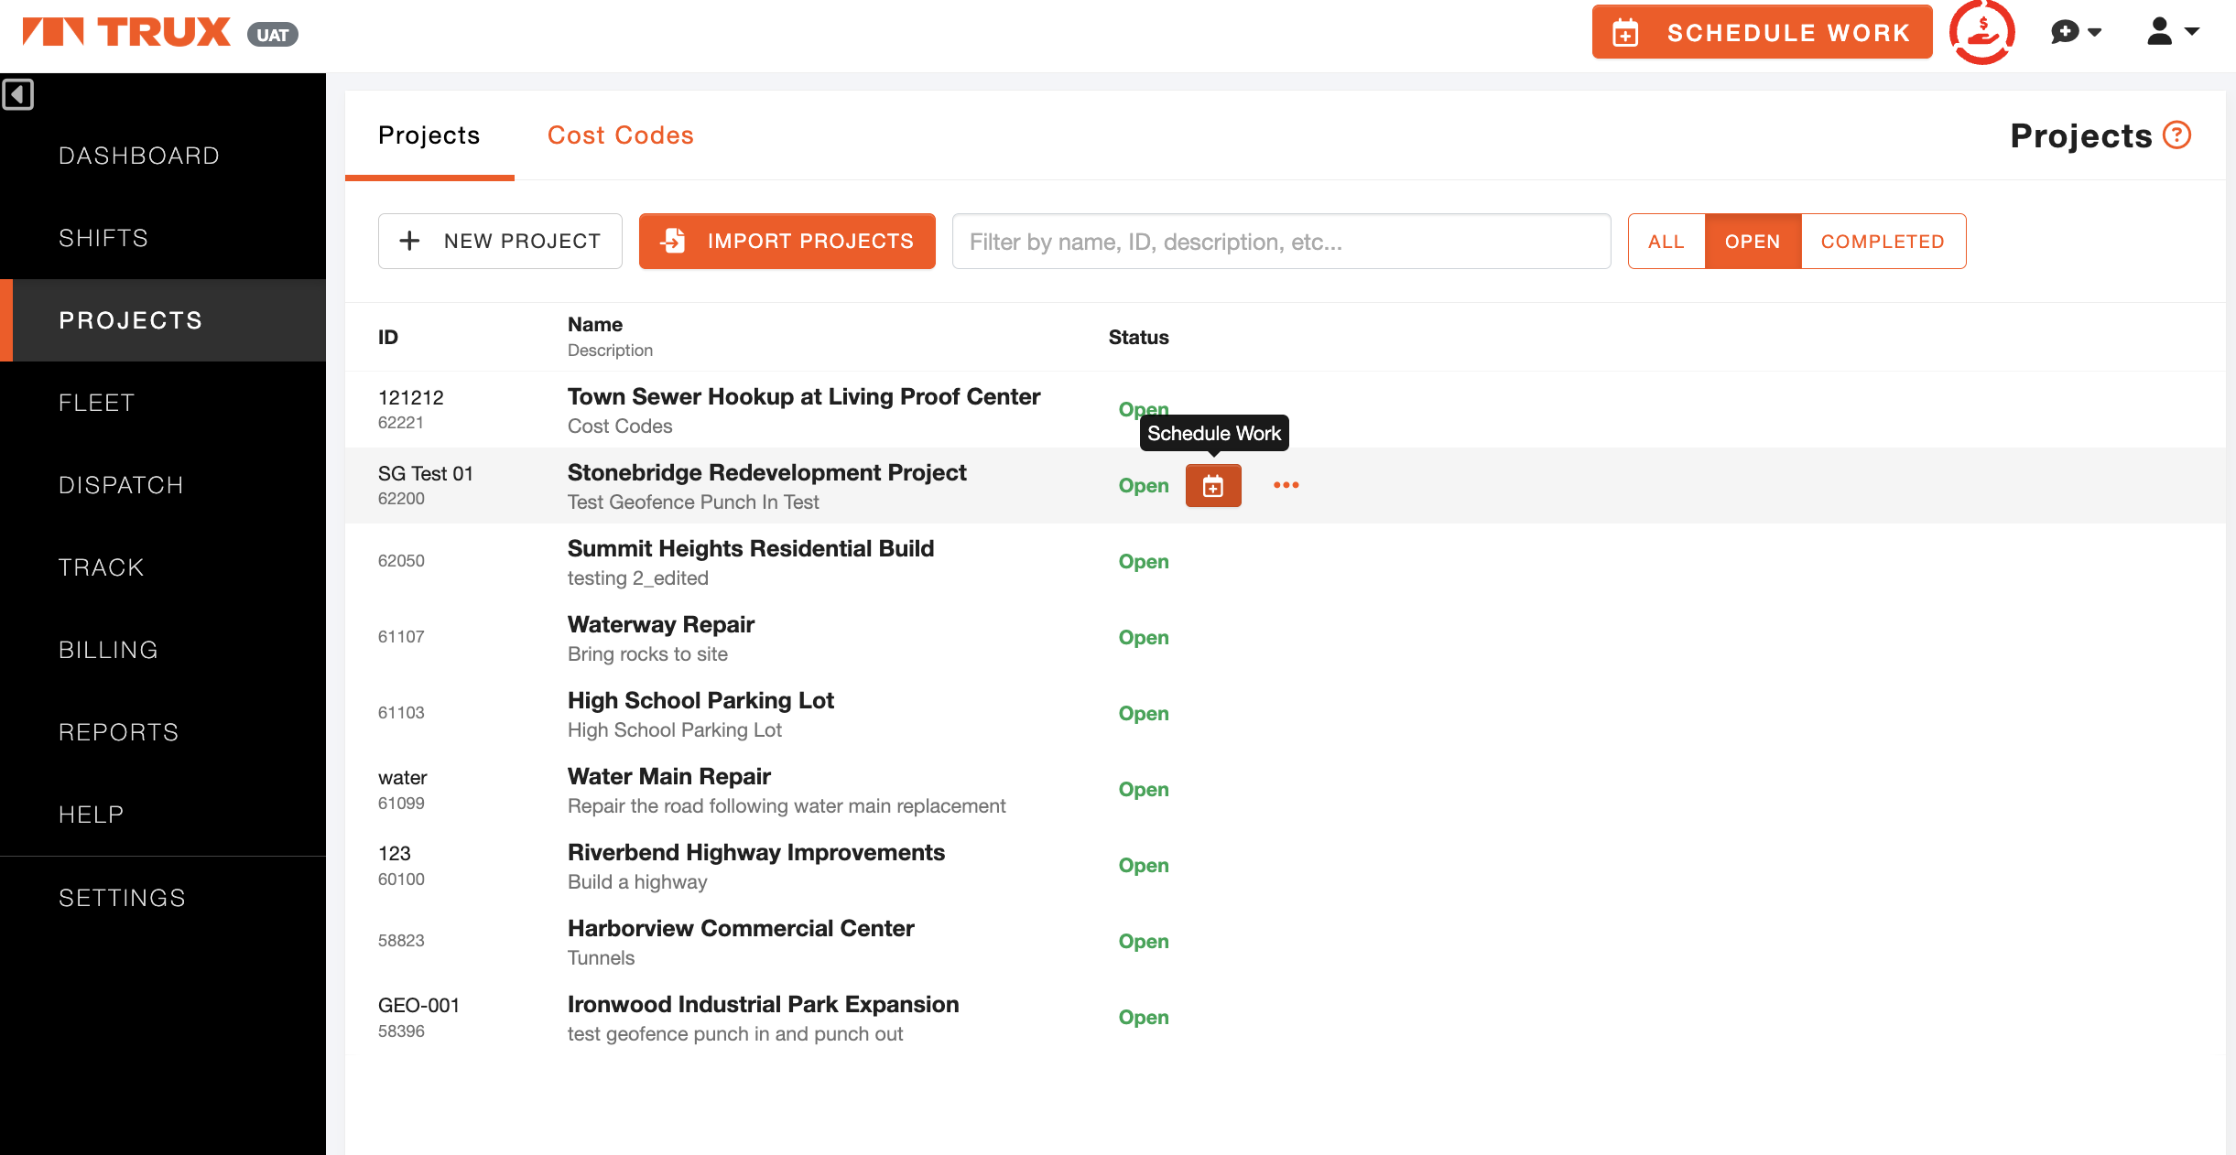2236x1155 pixels.
Task: Go to BILLING in the sidebar
Action: click(x=108, y=650)
